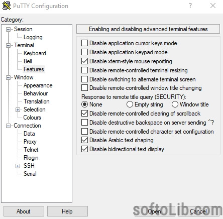The height and width of the screenshot is (219, 223).
Task: Go to Proxy settings category
Action: (x=30, y=142)
